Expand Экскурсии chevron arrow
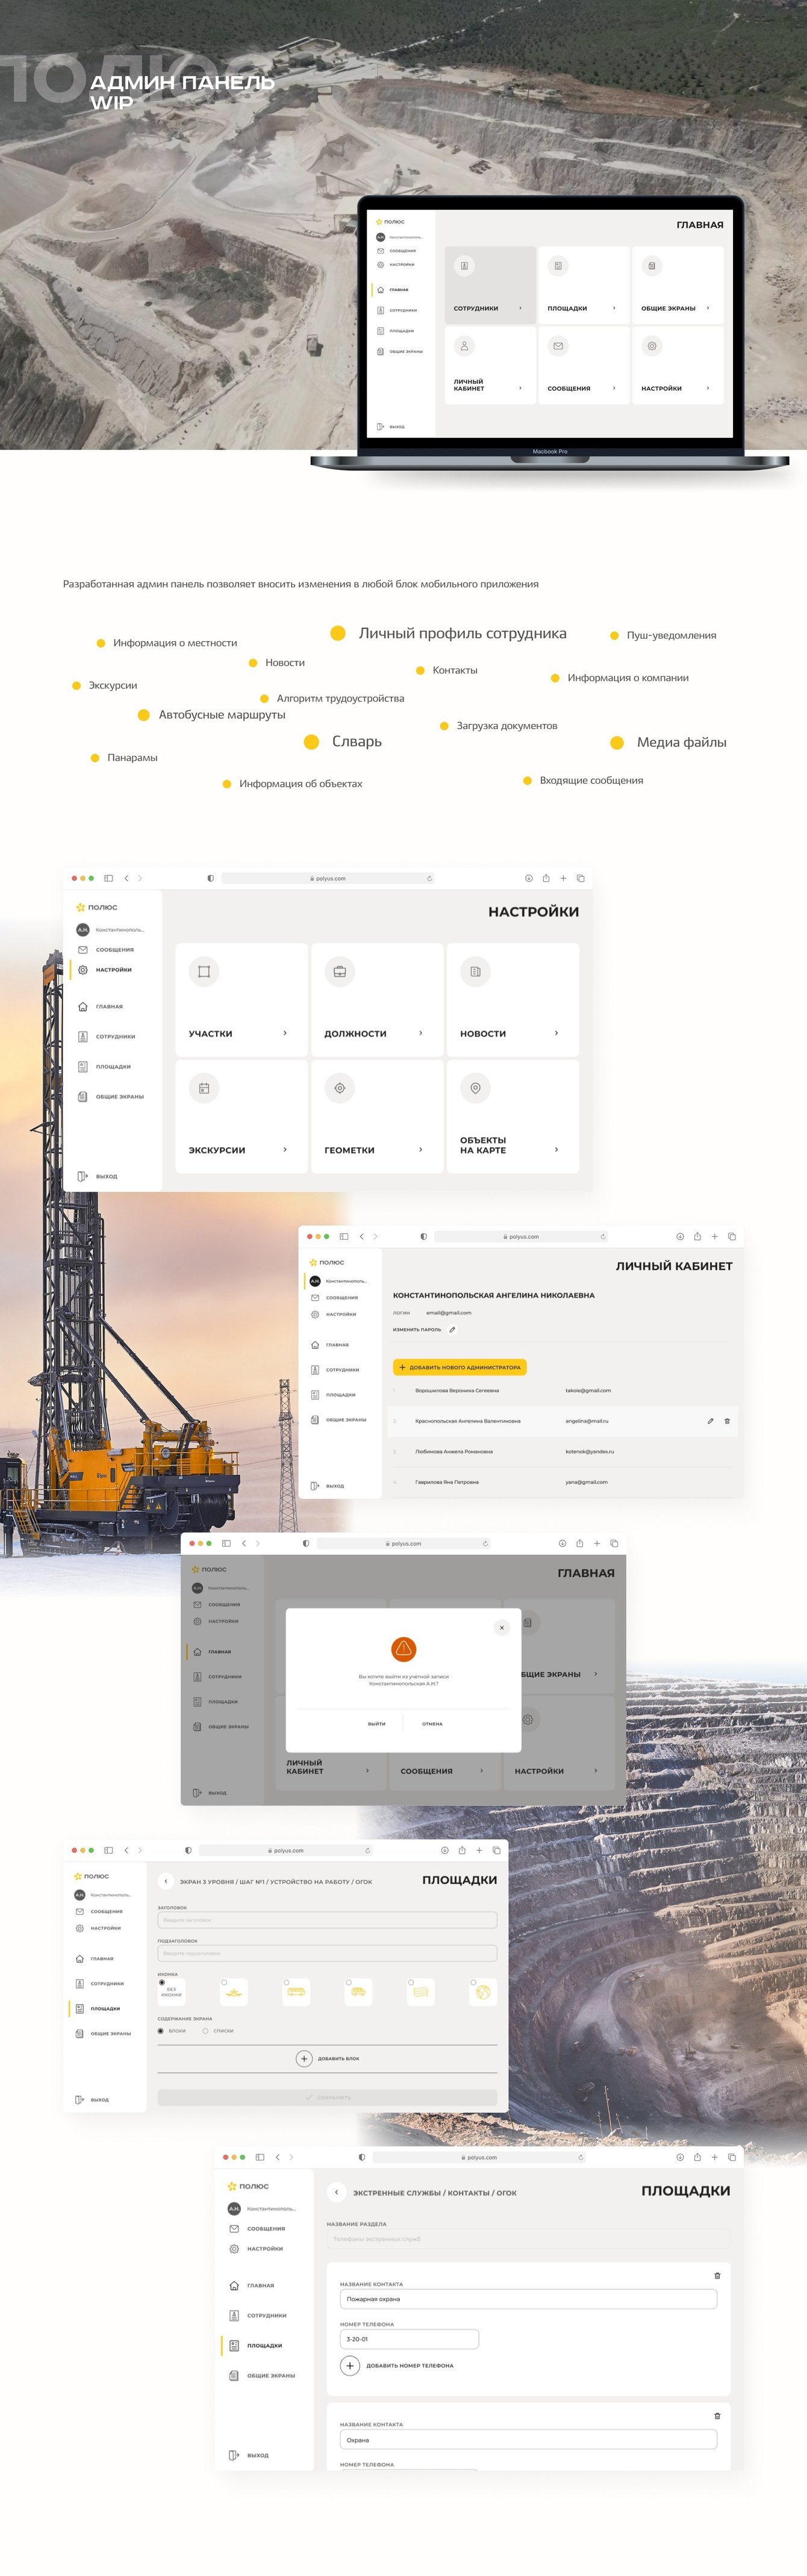This screenshot has width=807, height=2576. (285, 1150)
